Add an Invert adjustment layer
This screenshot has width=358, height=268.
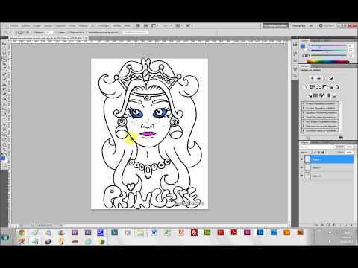(310, 95)
